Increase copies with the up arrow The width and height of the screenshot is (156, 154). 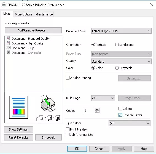[97, 109]
